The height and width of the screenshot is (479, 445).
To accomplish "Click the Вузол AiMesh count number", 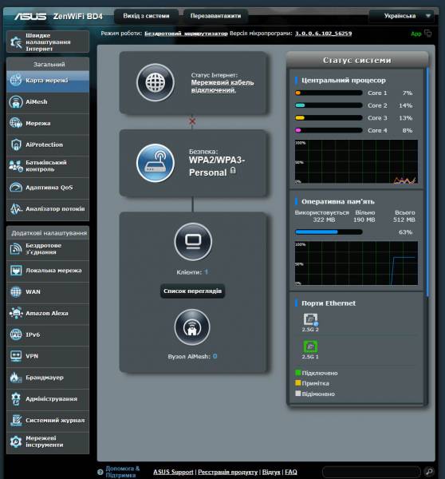I will (215, 356).
